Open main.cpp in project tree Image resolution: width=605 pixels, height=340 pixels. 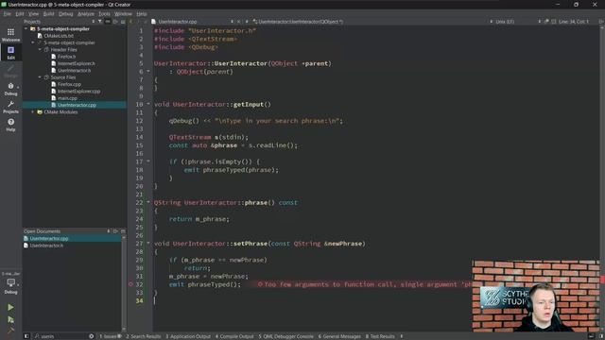click(x=67, y=98)
